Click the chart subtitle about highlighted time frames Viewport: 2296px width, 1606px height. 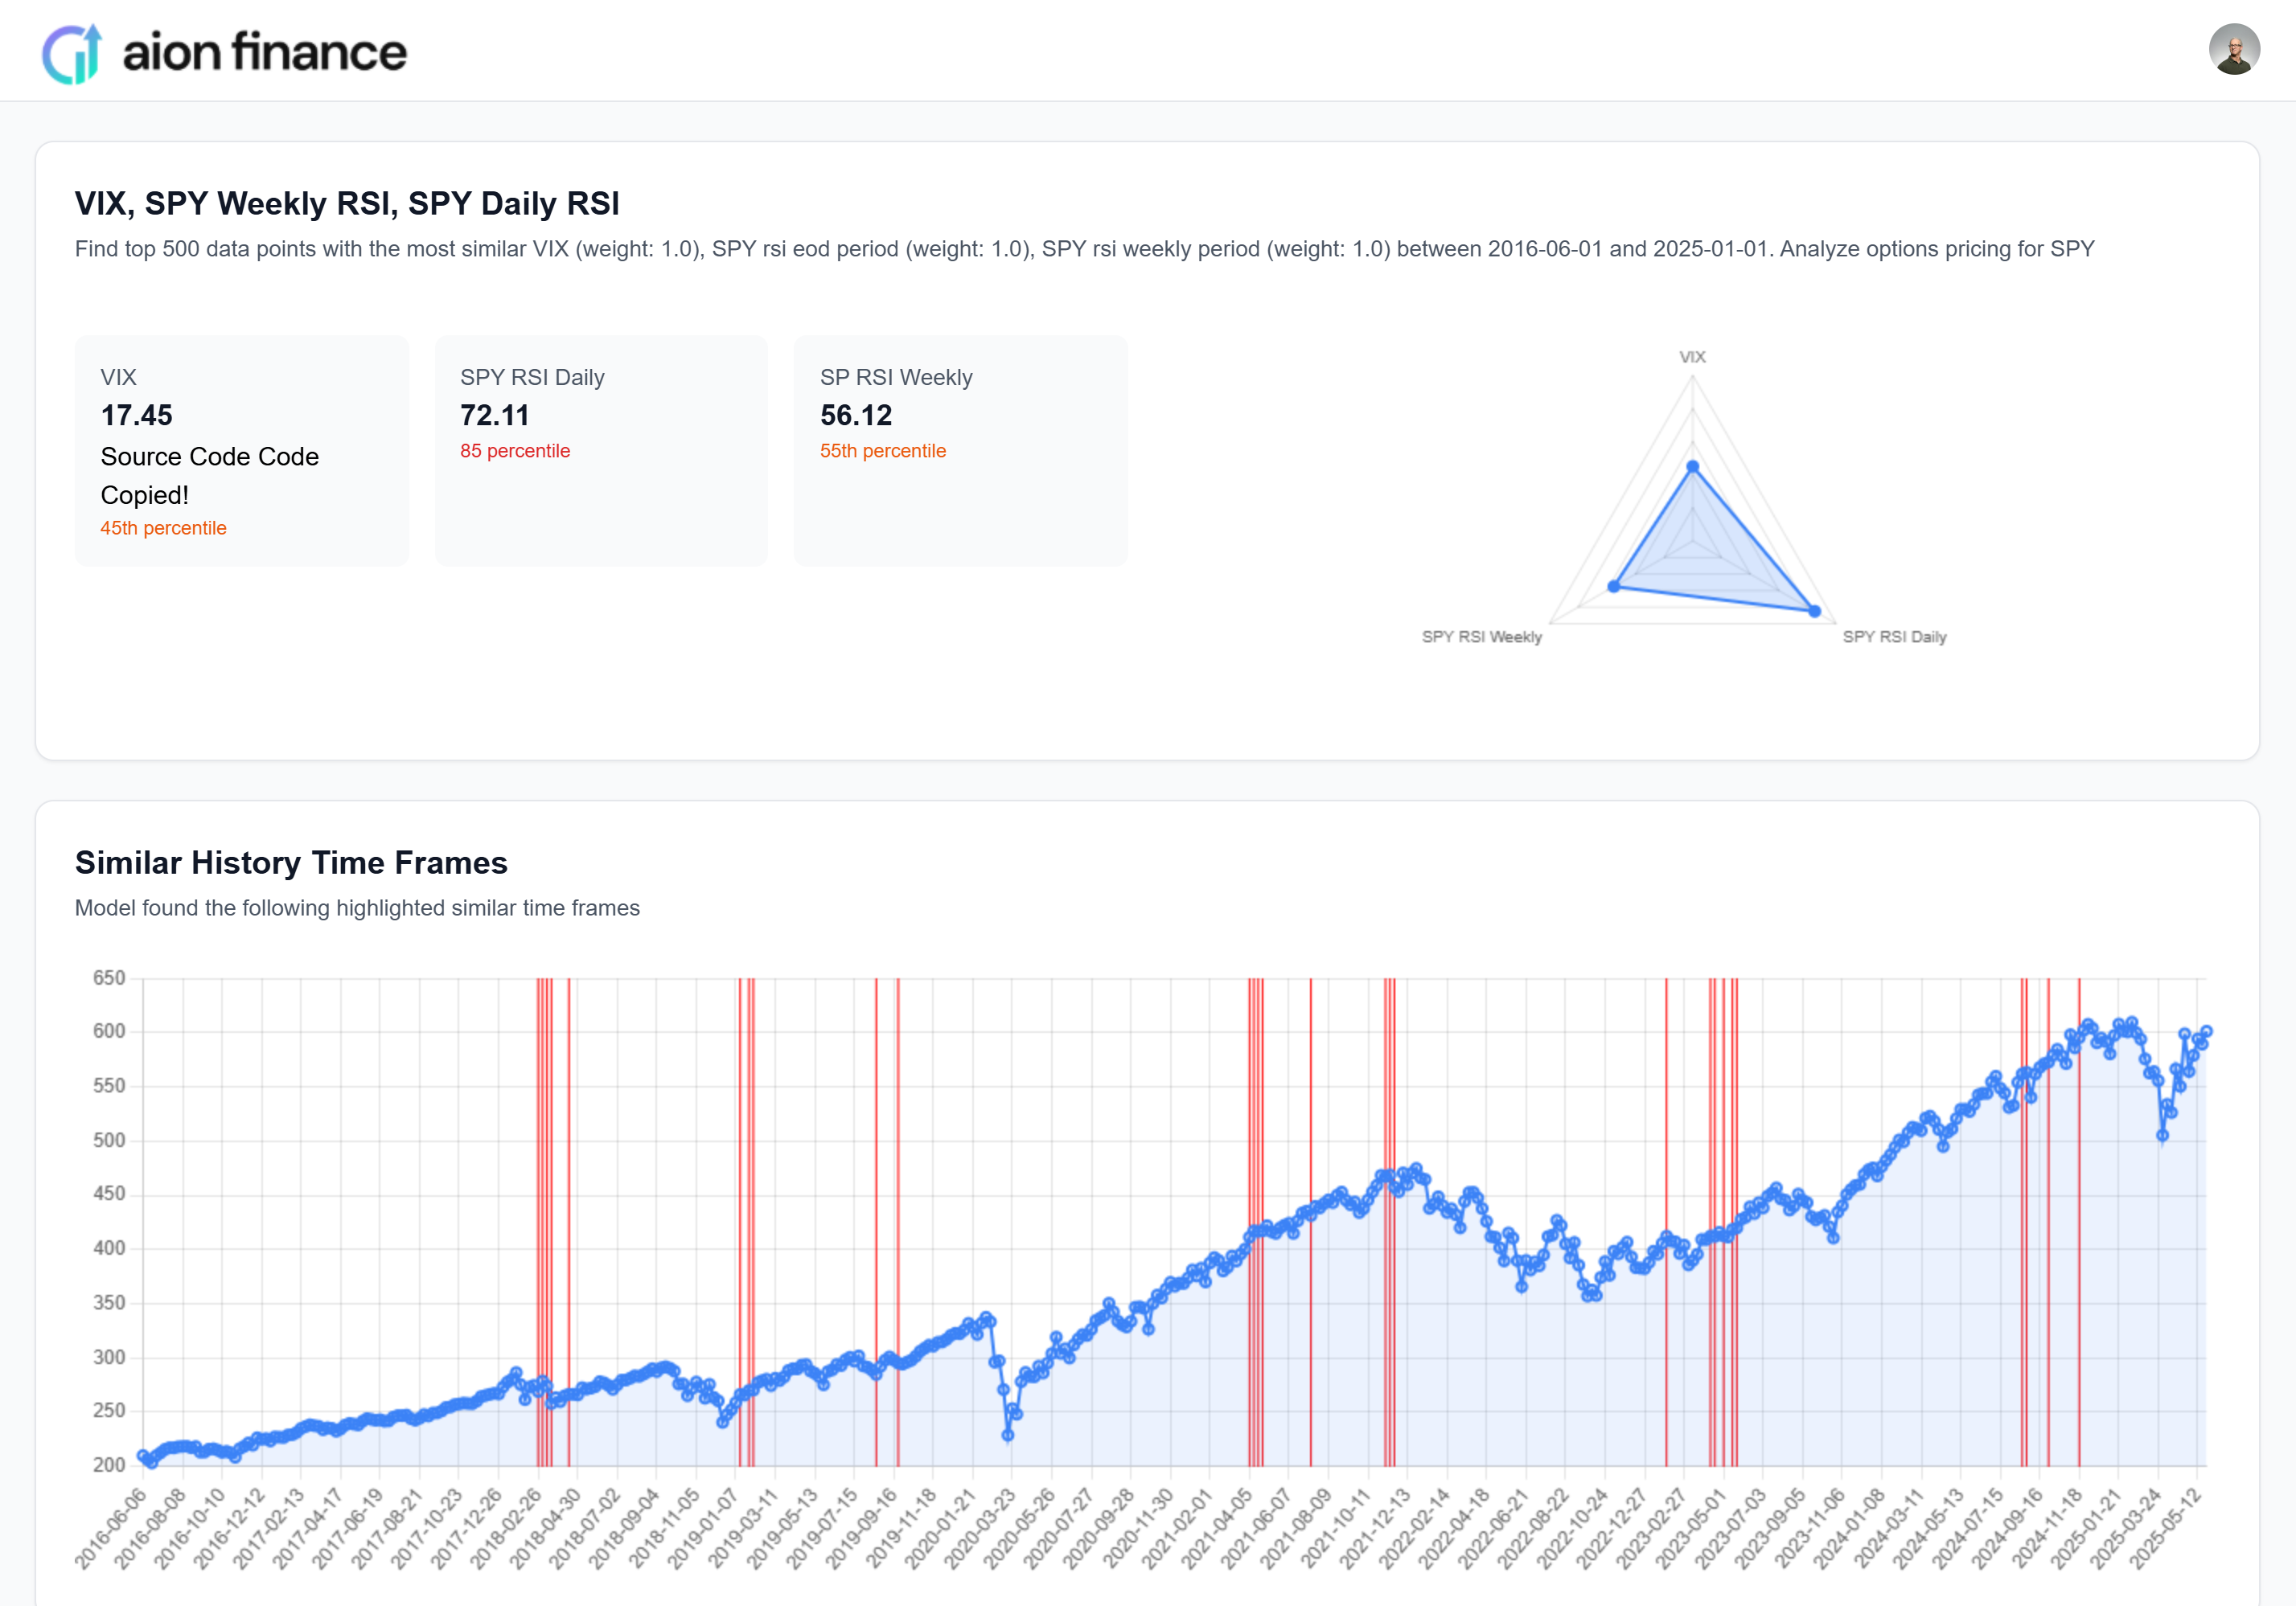[x=357, y=907]
